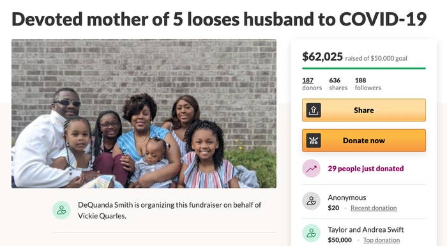Click the organizer text mentioning Vickie Quarles
447x246 pixels.
(x=170, y=210)
